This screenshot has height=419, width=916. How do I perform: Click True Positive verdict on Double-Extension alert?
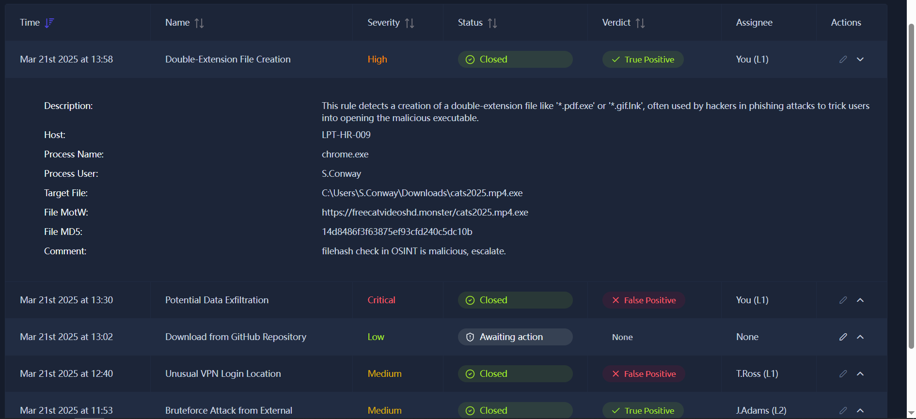coord(643,59)
